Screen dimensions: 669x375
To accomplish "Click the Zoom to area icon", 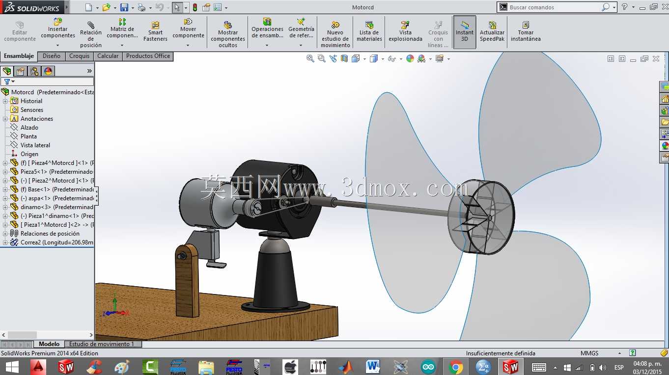I will coord(322,58).
